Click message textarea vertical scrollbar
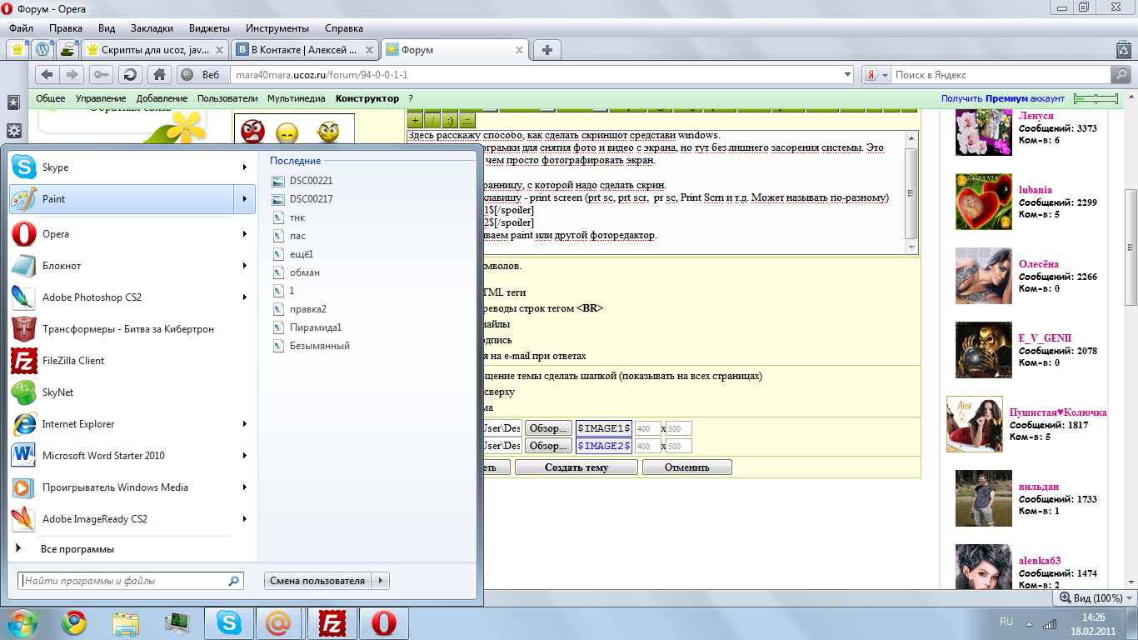 pos(911,192)
